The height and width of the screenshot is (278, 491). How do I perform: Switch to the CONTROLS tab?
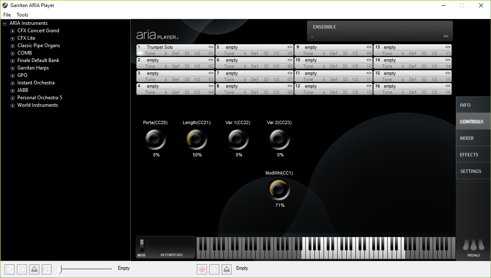click(x=473, y=122)
